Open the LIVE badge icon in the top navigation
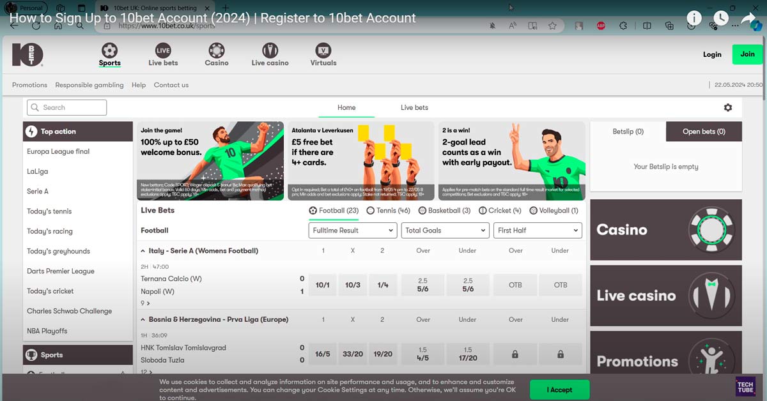The width and height of the screenshot is (767, 401). point(163,50)
